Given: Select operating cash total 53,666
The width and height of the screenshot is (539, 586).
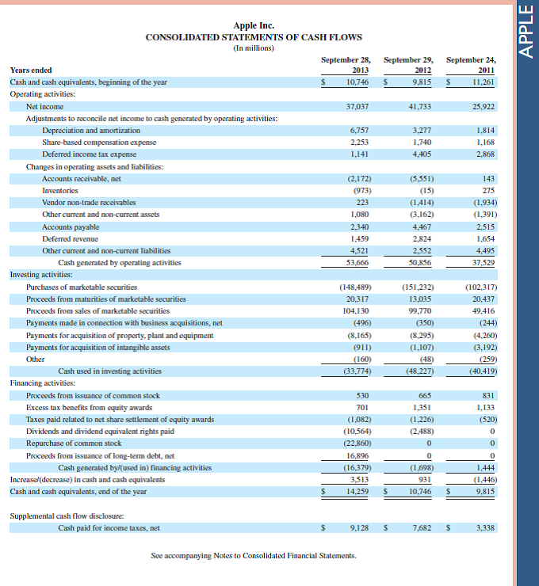Looking at the screenshot, I should pos(357,263).
